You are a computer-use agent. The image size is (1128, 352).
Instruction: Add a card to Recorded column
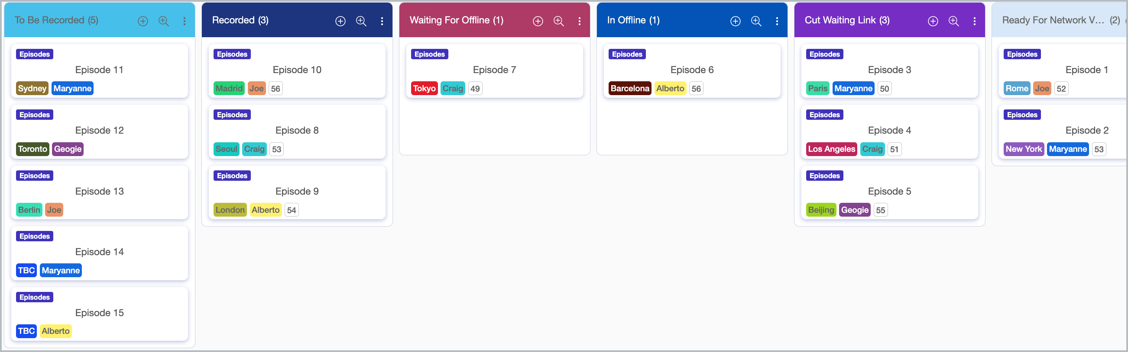(340, 21)
